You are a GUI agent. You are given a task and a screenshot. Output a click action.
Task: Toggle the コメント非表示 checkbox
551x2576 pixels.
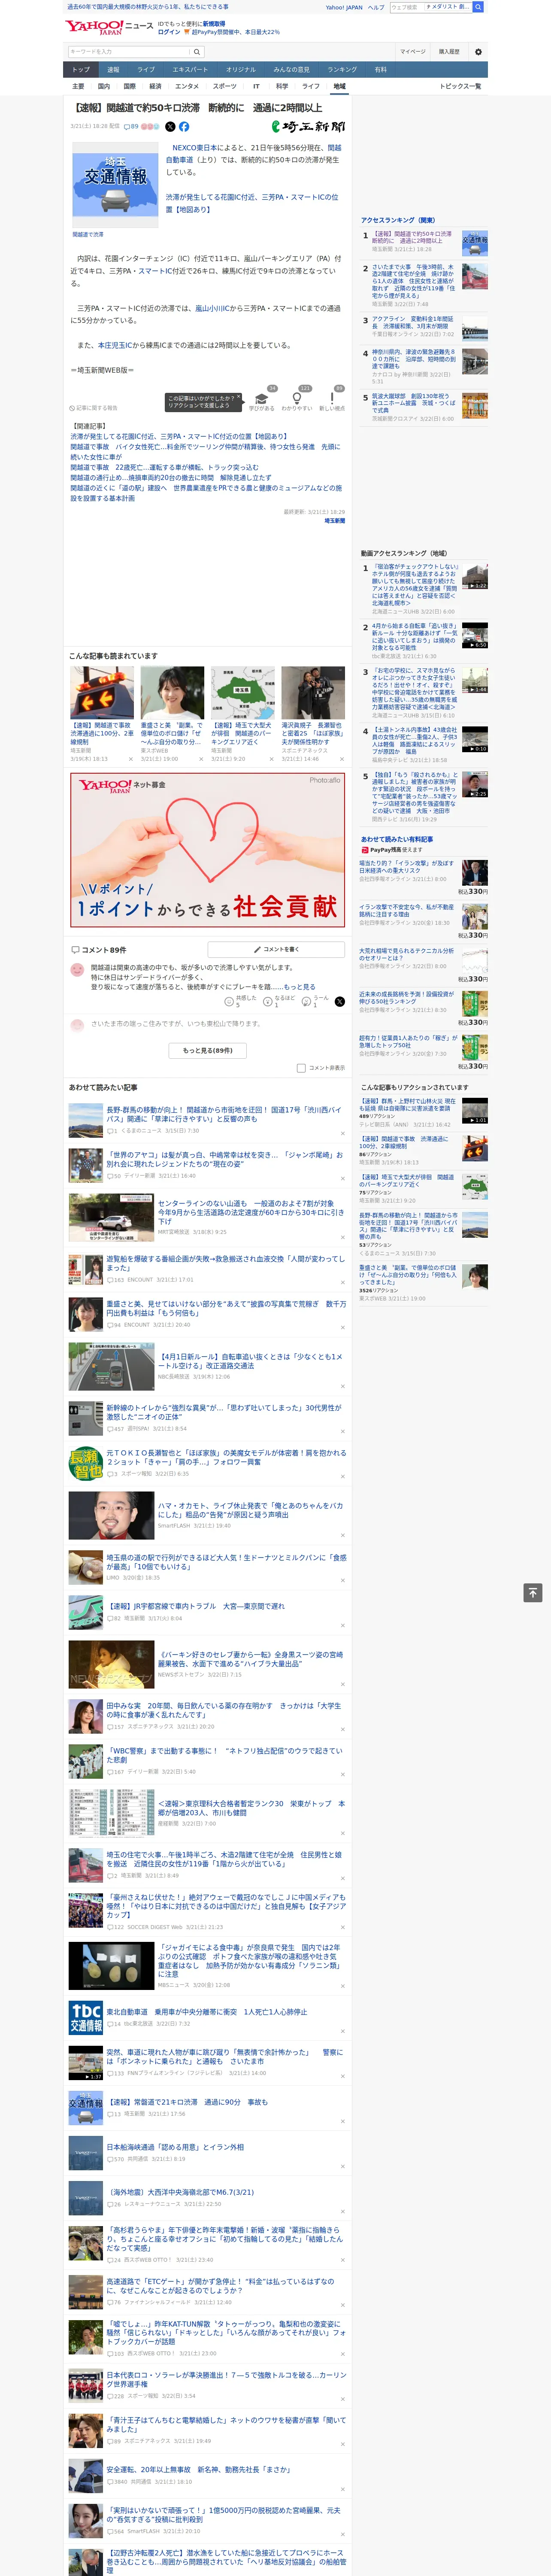(x=301, y=1068)
